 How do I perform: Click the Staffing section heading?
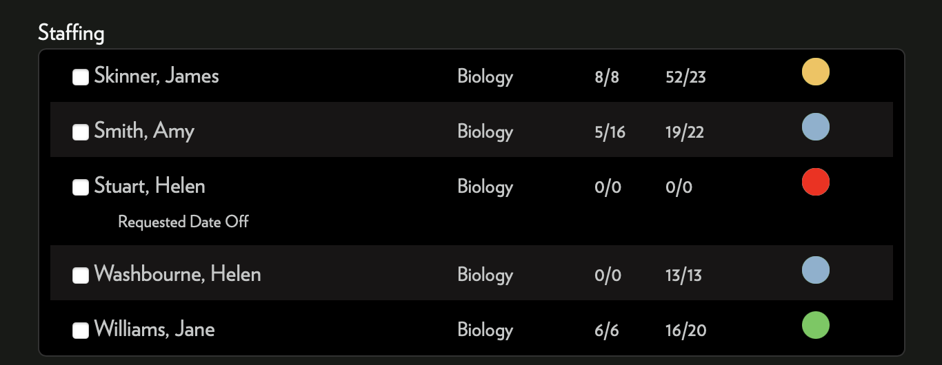72,32
